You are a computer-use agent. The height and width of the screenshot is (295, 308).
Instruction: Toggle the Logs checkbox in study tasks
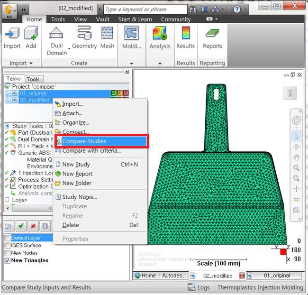tap(7, 200)
